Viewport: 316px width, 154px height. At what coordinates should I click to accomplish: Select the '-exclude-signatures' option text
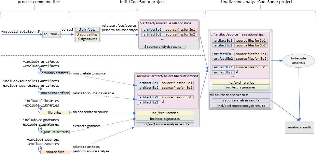point(40,124)
